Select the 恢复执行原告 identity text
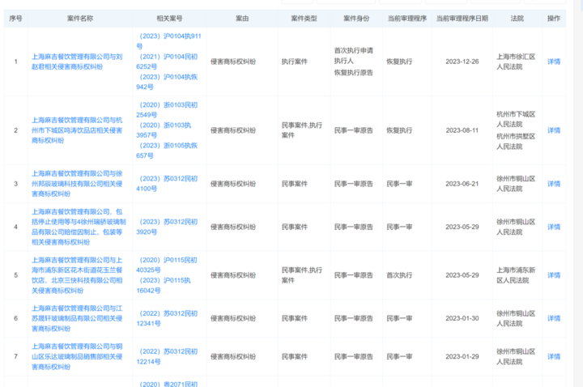The image size is (583, 387). click(354, 73)
